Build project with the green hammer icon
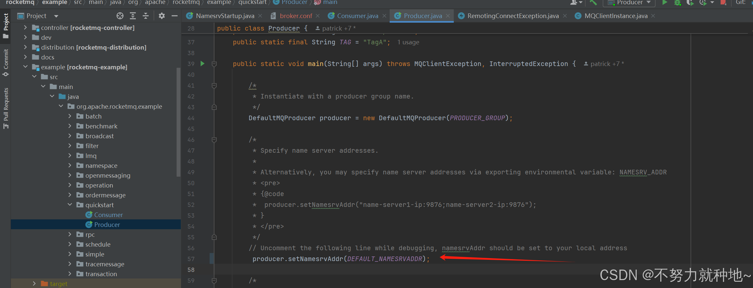Image resolution: width=753 pixels, height=288 pixels. click(x=593, y=3)
